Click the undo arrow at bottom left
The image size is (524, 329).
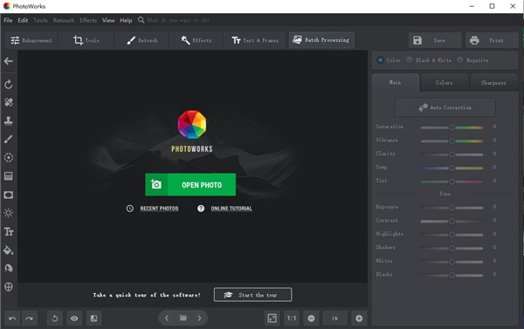12,319
